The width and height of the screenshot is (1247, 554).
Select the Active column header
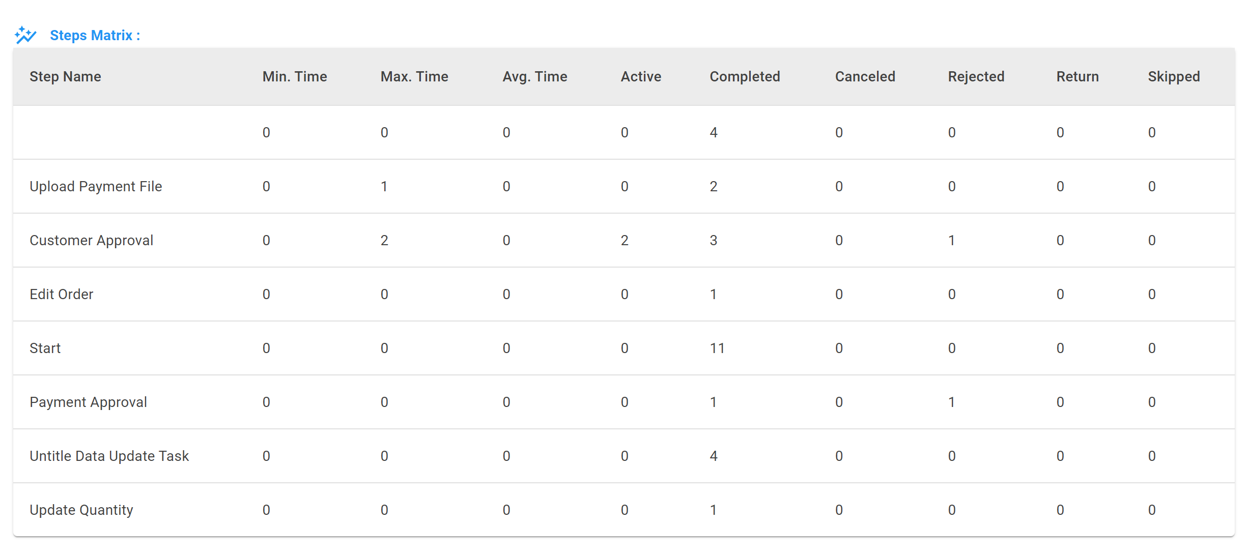(641, 77)
